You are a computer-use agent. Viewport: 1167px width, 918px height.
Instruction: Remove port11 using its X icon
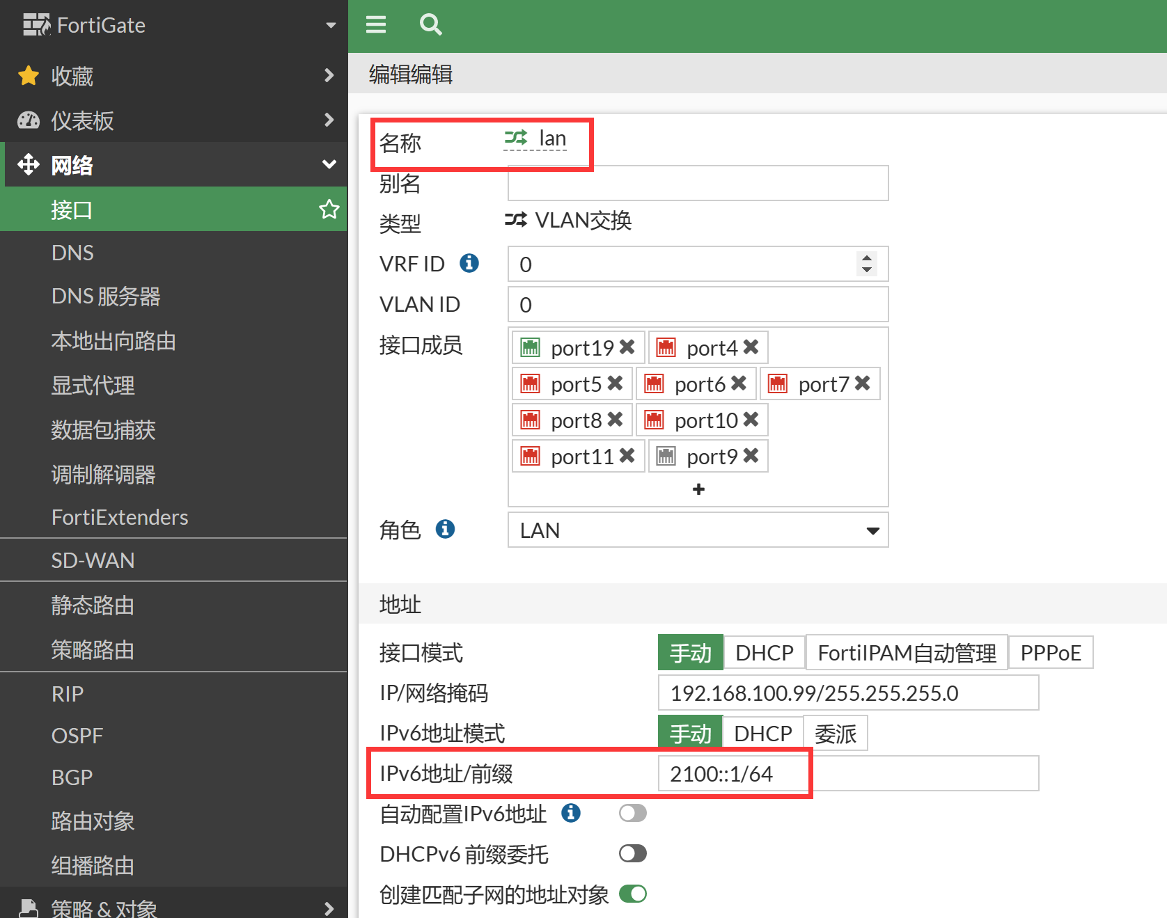pos(627,455)
